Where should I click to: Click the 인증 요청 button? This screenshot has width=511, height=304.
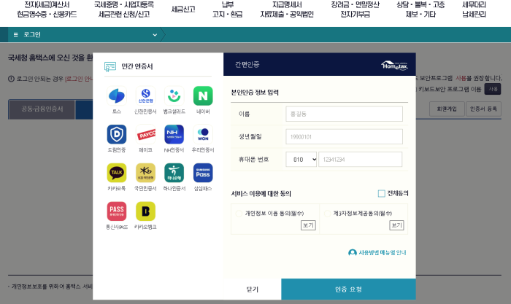(x=348, y=289)
